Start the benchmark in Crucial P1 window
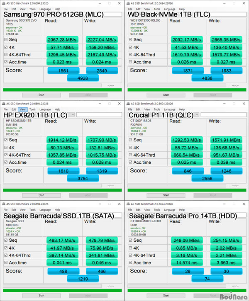 click(166, 195)
